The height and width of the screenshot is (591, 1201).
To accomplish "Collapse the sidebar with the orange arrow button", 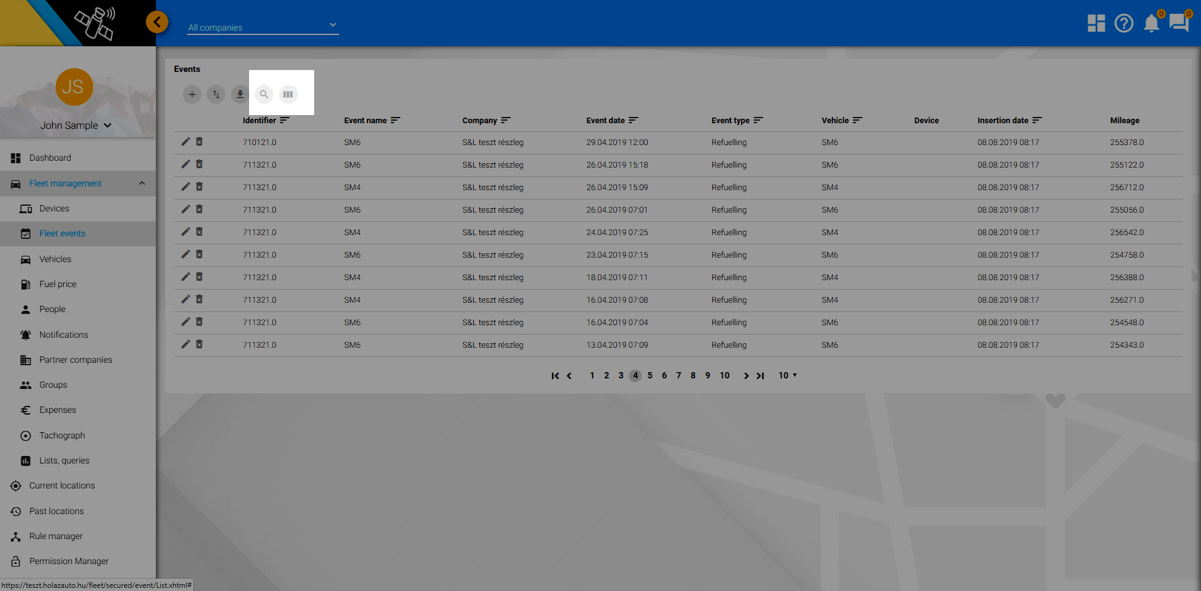I will pyautogui.click(x=157, y=23).
